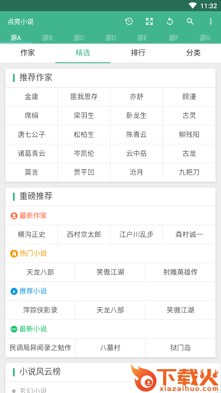Tap the orange 最新作家 person icon
The image size is (221, 393).
[14, 216]
